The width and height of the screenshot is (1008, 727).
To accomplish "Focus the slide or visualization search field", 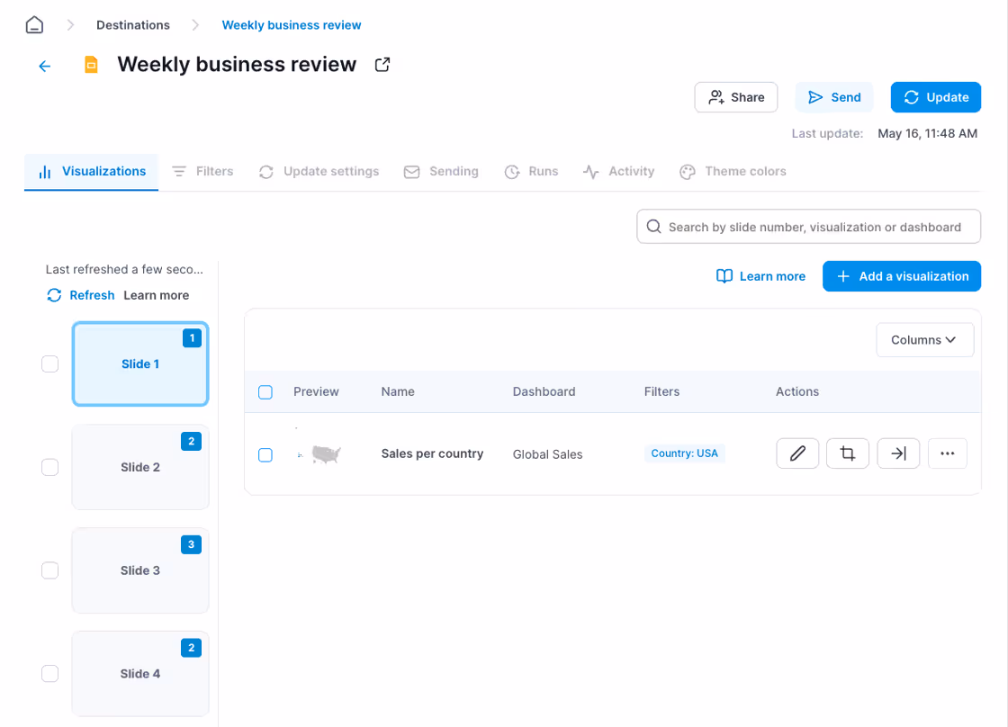I will point(808,226).
